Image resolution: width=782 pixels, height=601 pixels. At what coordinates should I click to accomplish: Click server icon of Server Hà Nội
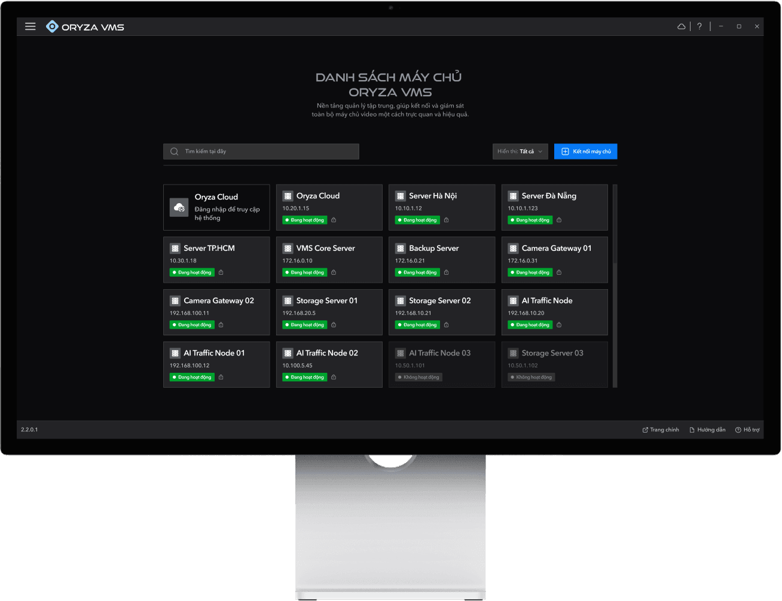[401, 196]
